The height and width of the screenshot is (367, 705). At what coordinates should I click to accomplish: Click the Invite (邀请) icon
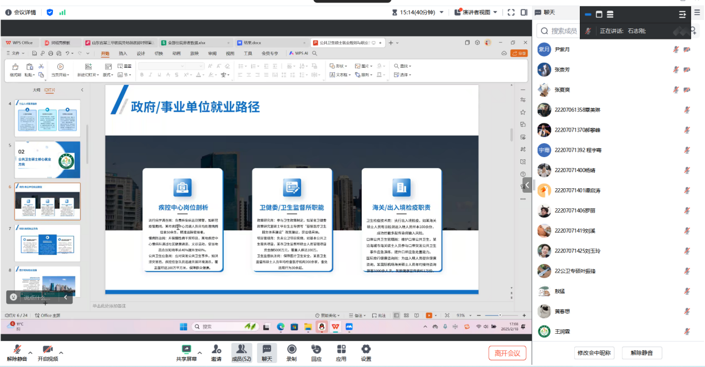click(x=216, y=353)
